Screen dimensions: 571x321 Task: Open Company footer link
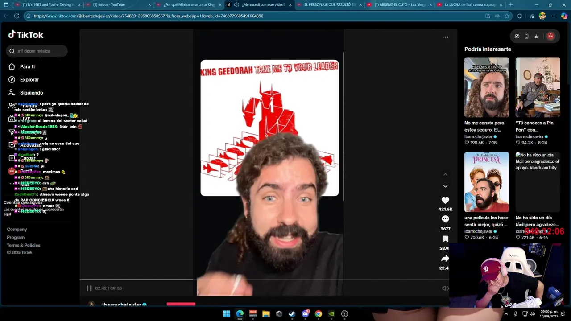point(17,229)
